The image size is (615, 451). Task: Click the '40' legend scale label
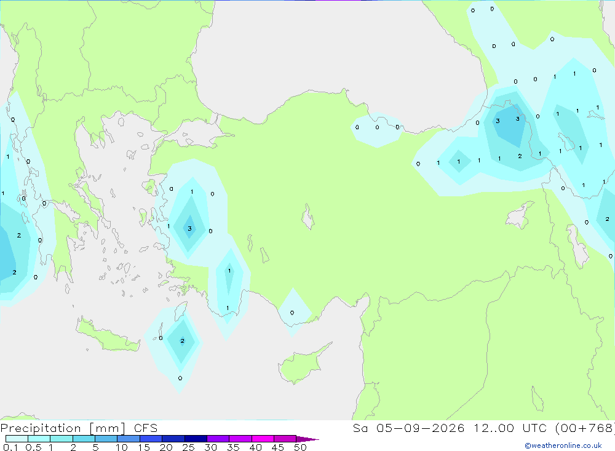pyautogui.click(x=256, y=447)
